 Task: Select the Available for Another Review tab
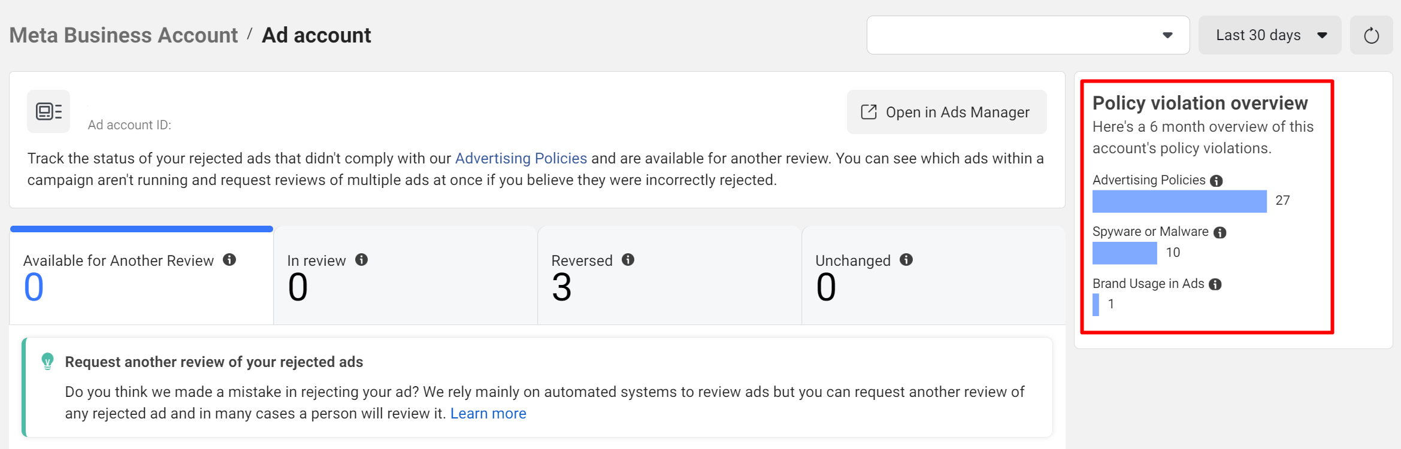click(x=141, y=277)
